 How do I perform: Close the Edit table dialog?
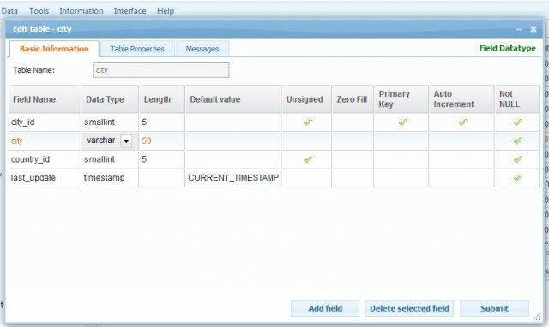pyautogui.click(x=534, y=29)
